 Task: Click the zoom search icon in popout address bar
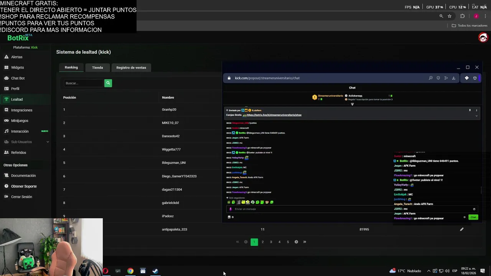[x=431, y=78]
